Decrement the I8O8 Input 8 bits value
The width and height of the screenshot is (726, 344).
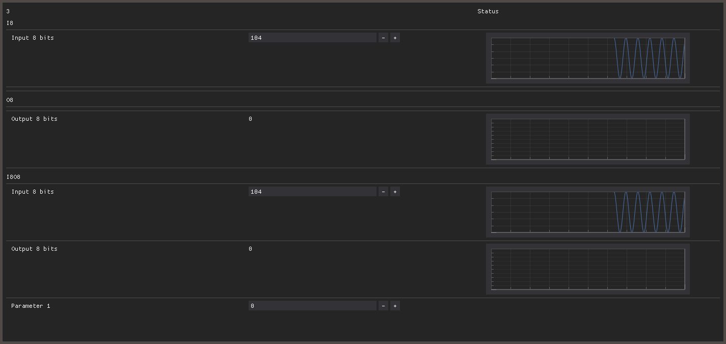click(383, 192)
